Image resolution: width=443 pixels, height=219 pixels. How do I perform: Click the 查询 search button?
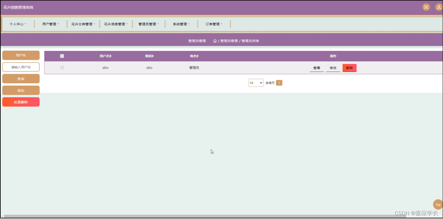(x=21, y=79)
